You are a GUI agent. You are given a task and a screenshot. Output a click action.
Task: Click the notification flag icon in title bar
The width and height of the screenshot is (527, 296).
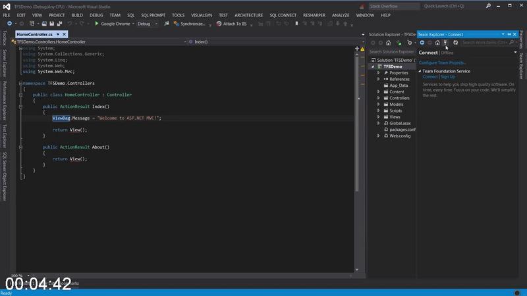pos(362,7)
